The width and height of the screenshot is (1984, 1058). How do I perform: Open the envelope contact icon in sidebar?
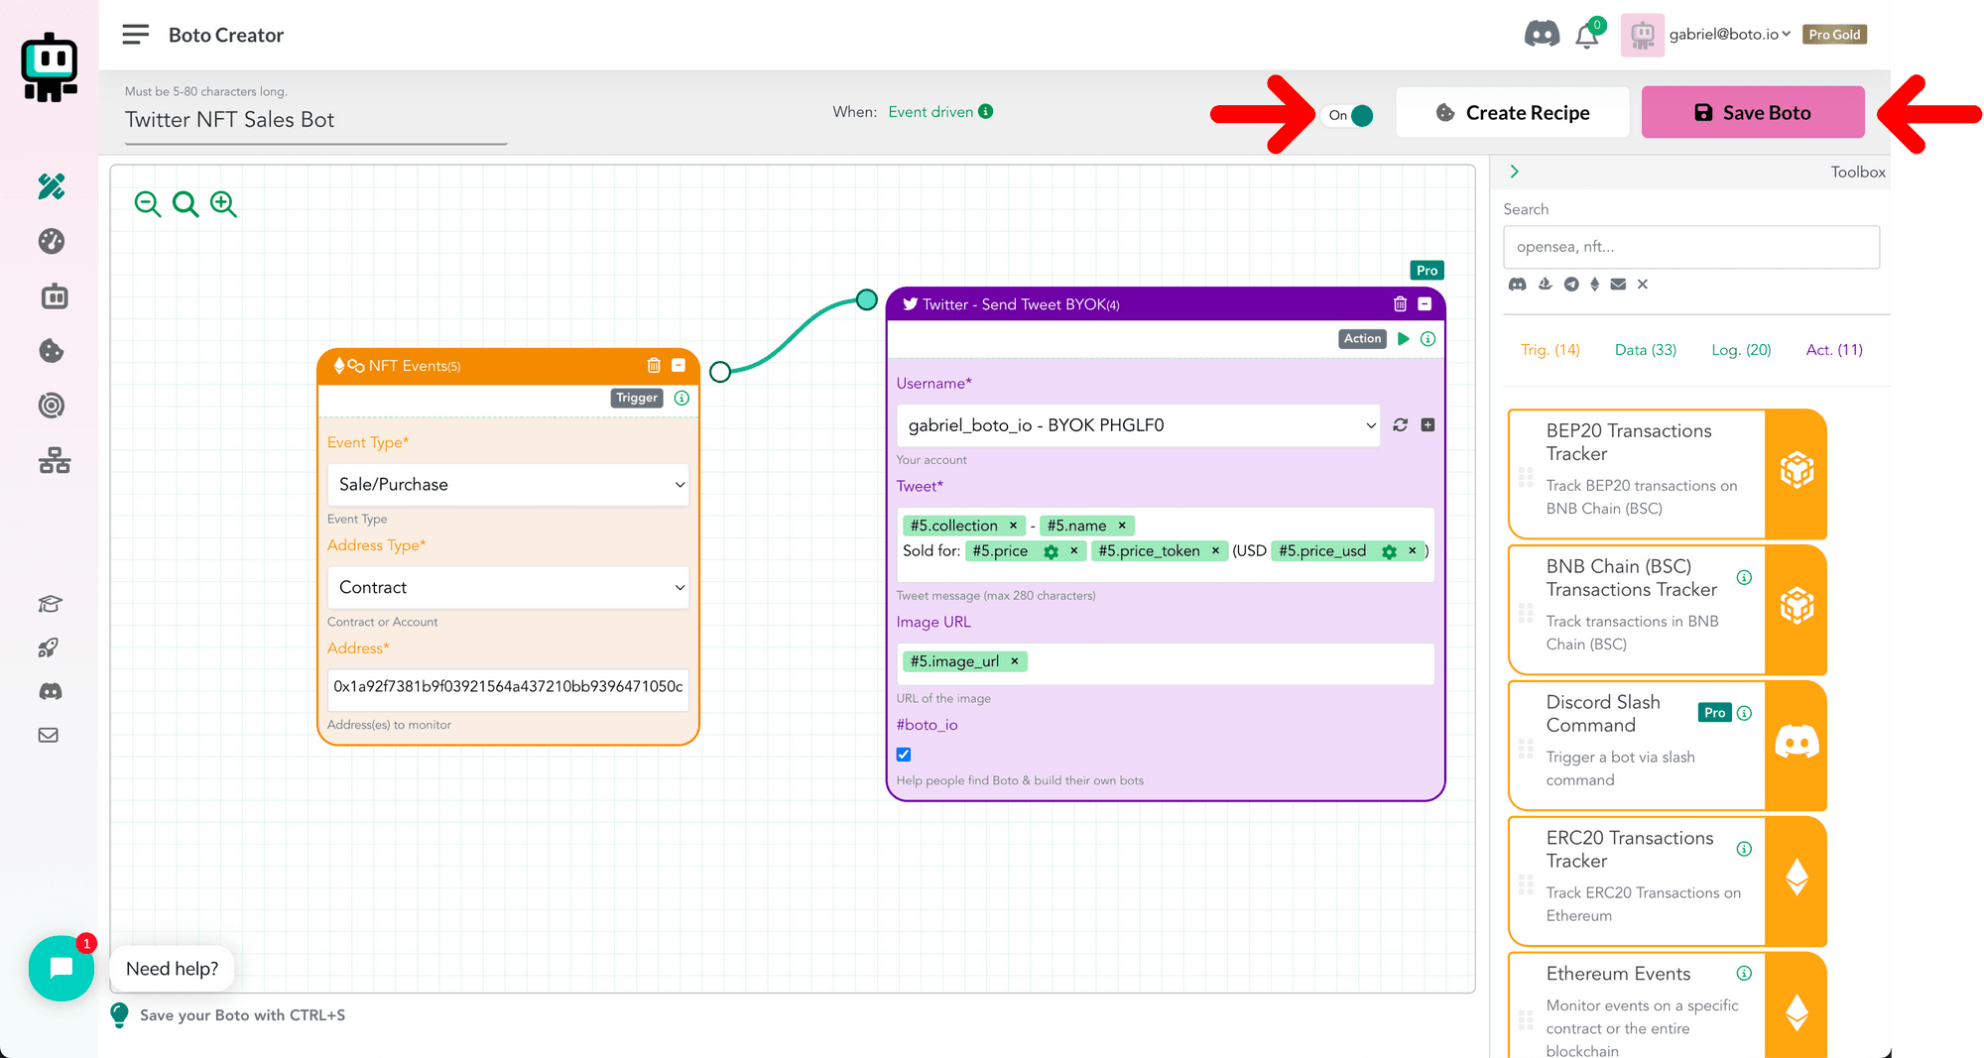[49, 735]
